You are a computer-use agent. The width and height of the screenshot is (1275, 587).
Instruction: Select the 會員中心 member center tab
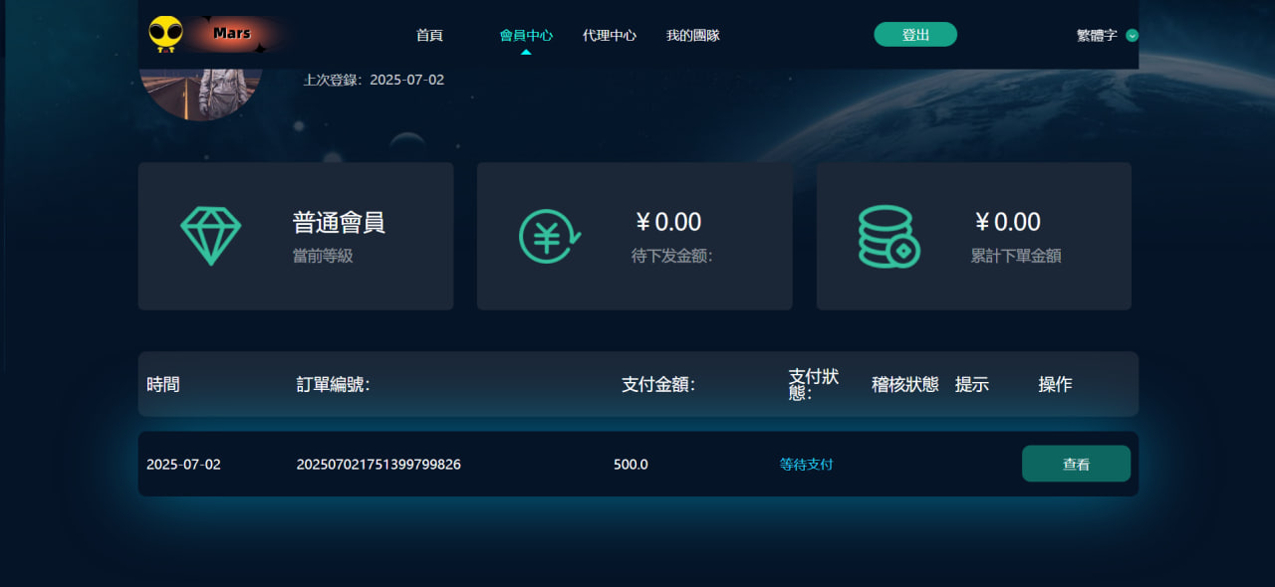tap(526, 35)
